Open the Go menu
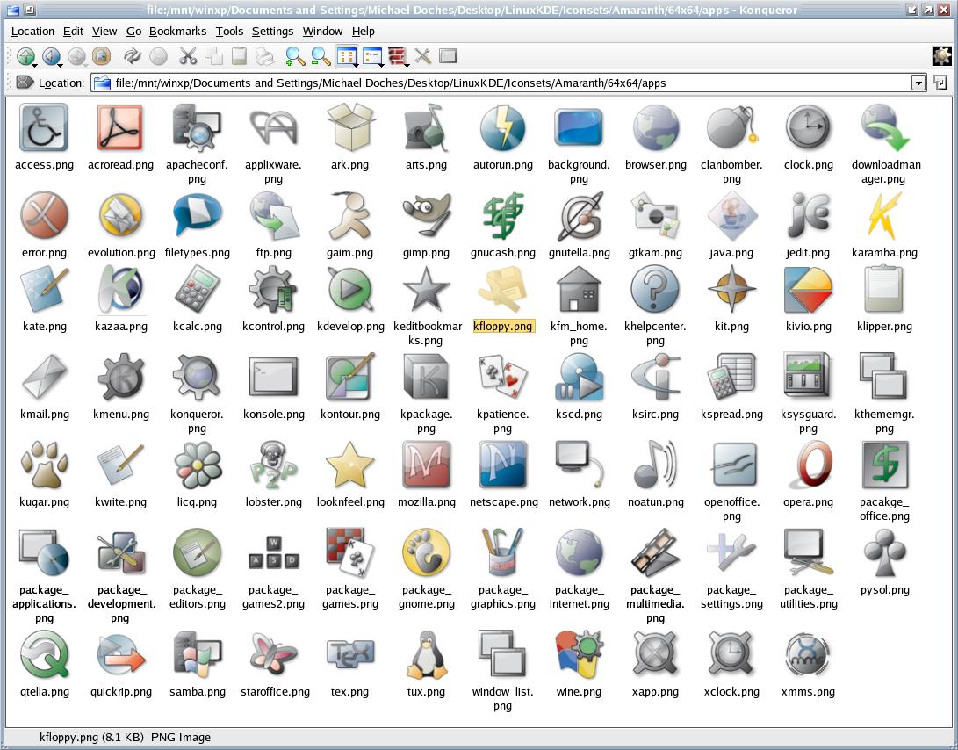The image size is (958, 750). pos(133,31)
